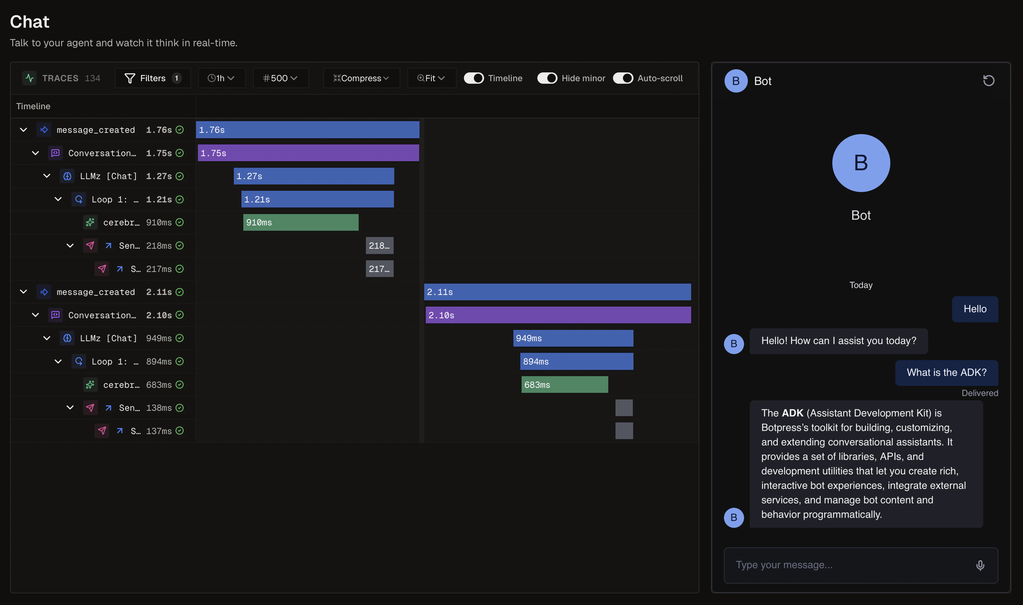Disable the Timeline toggle
Viewport: 1023px width, 605px height.
coord(473,78)
